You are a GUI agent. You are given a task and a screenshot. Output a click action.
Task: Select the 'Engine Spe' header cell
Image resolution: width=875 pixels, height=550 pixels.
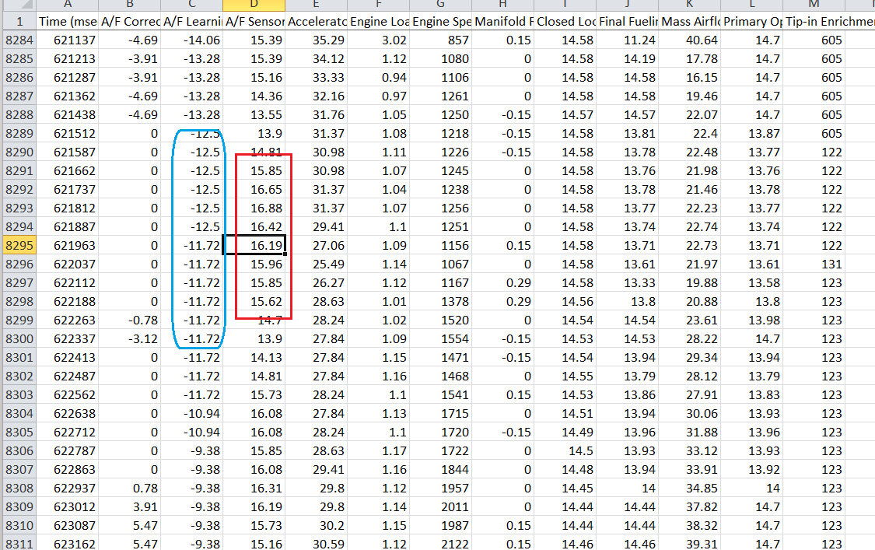440,21
